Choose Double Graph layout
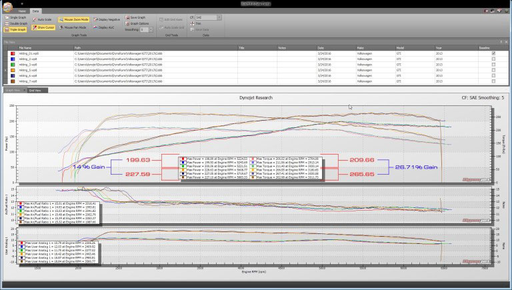 16,23
